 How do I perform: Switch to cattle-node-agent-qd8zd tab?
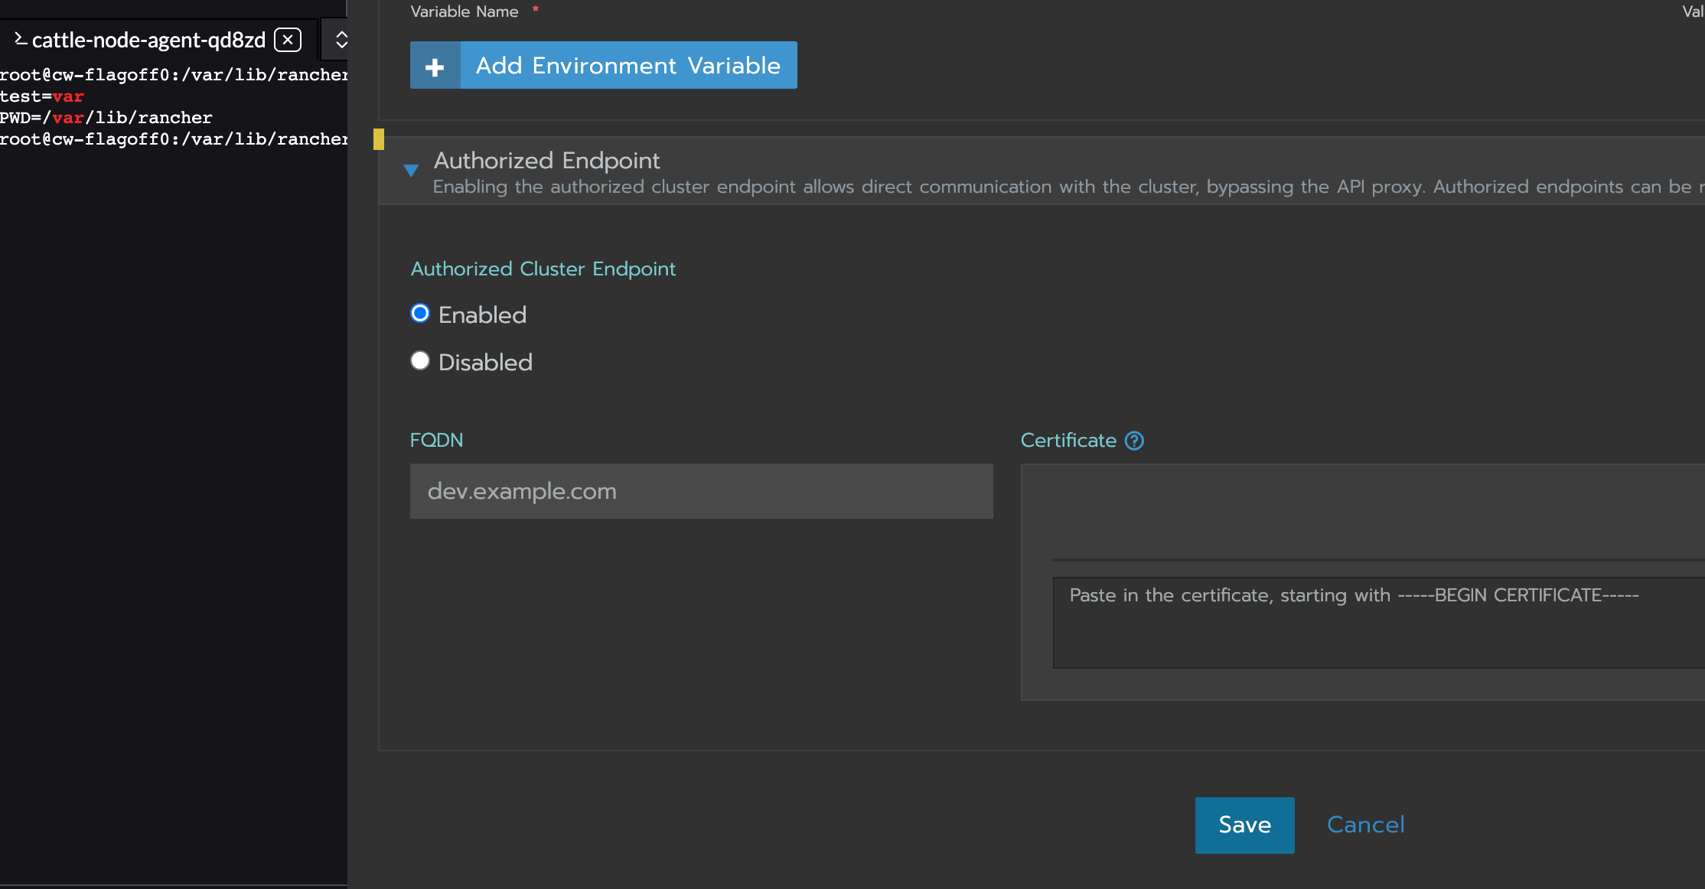(148, 40)
